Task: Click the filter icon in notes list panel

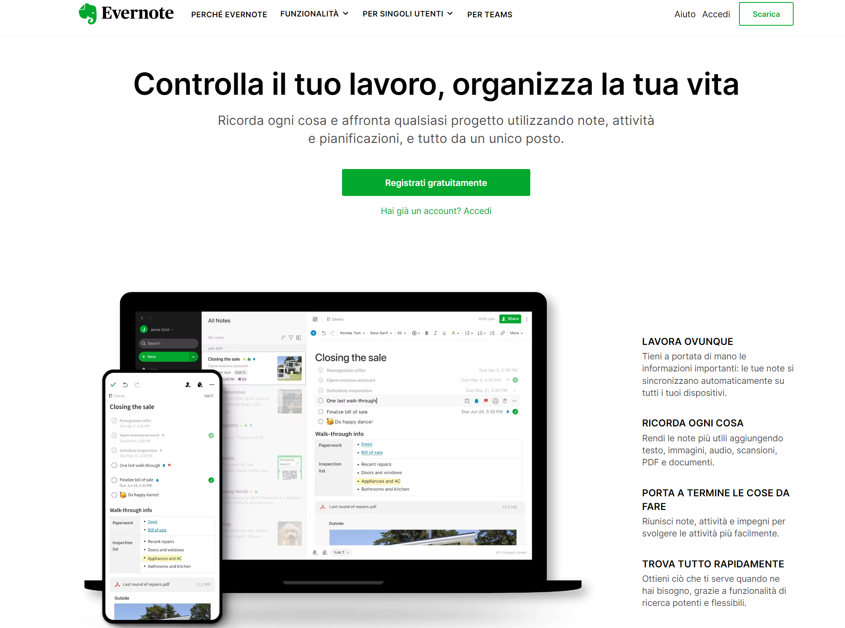Action: tap(290, 336)
